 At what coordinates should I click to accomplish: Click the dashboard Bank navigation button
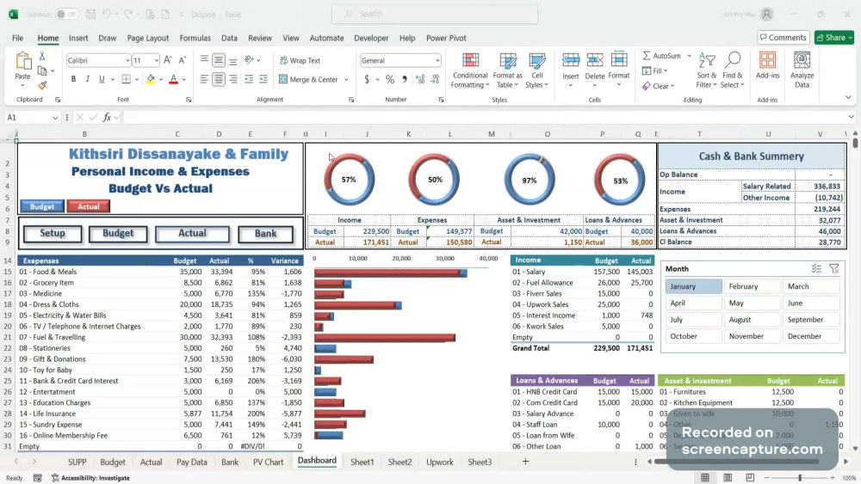266,234
